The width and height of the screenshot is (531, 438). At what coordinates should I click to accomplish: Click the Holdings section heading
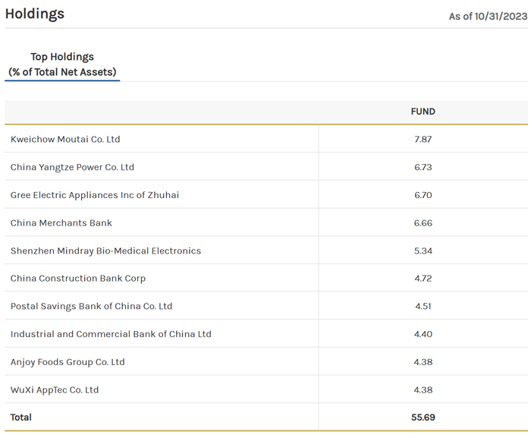click(x=35, y=14)
